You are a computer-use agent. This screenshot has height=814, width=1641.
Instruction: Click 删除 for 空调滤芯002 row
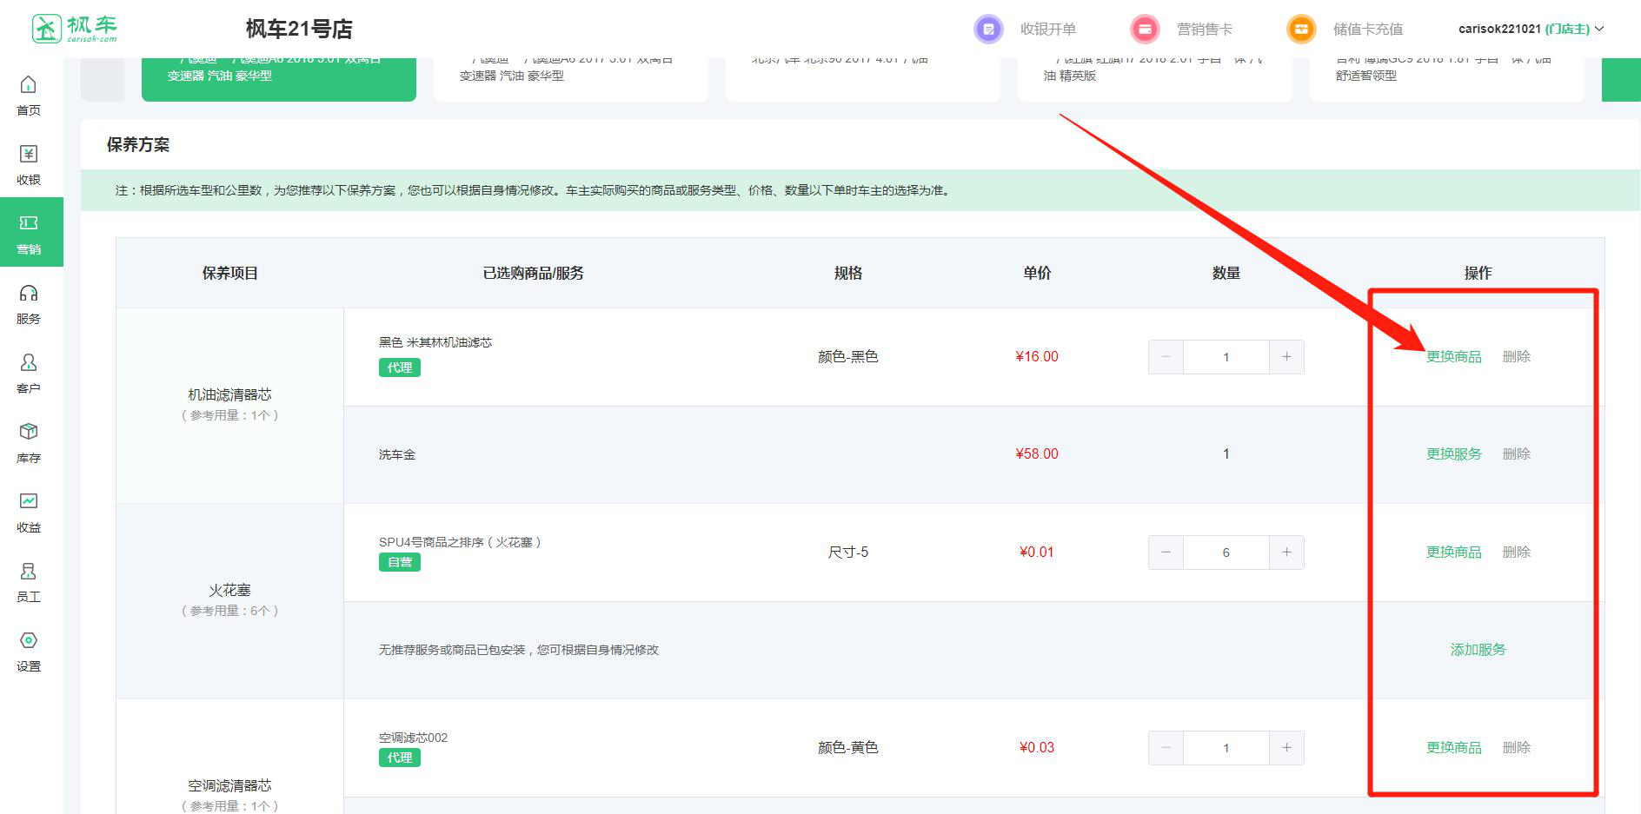(x=1517, y=748)
